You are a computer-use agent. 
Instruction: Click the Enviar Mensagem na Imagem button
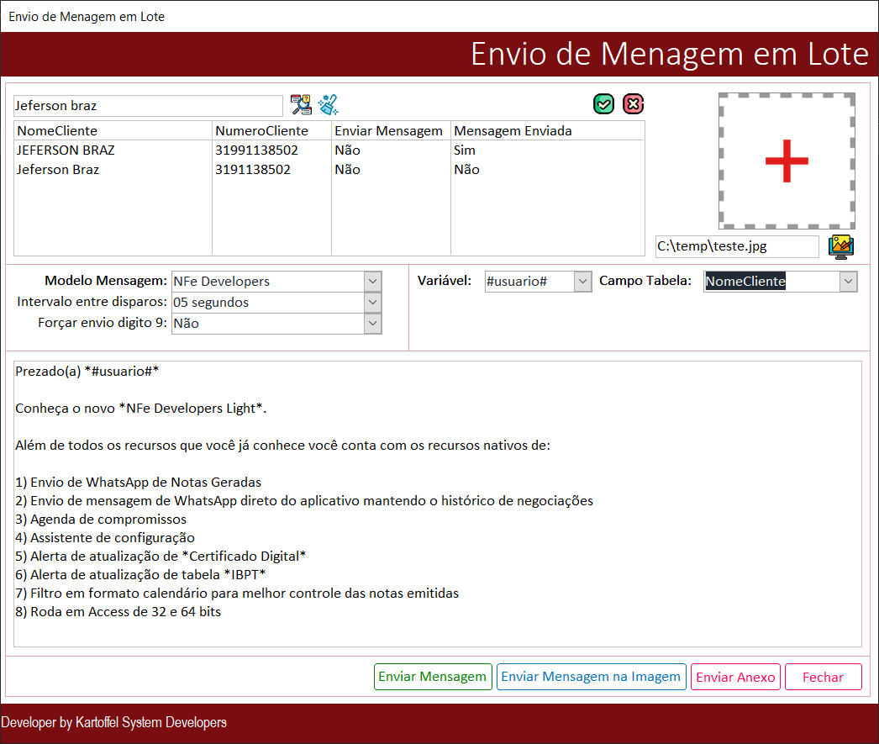[x=591, y=677]
